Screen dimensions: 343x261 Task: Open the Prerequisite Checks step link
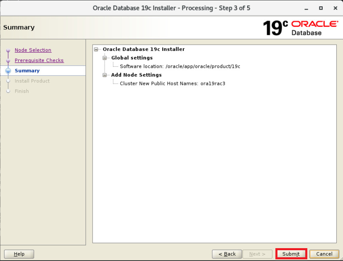pos(39,60)
